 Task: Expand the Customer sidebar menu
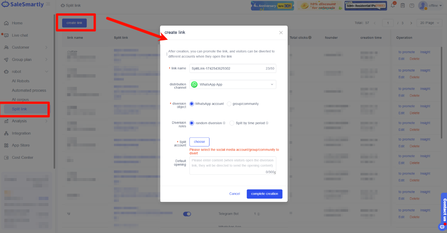tap(26, 47)
